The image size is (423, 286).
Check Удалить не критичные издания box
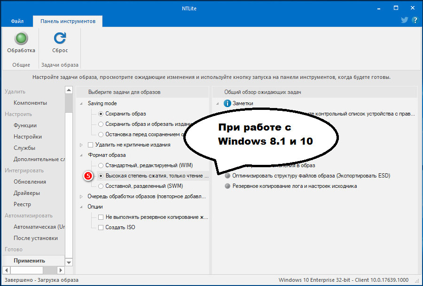91,145
